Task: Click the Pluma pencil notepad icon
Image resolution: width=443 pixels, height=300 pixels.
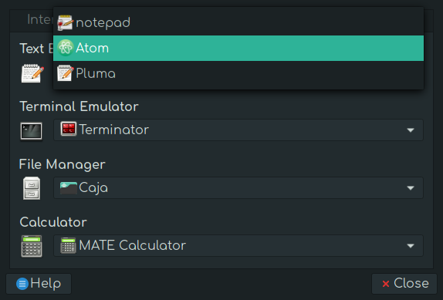Action: tap(66, 73)
